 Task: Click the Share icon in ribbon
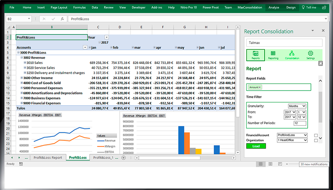click(324, 7)
